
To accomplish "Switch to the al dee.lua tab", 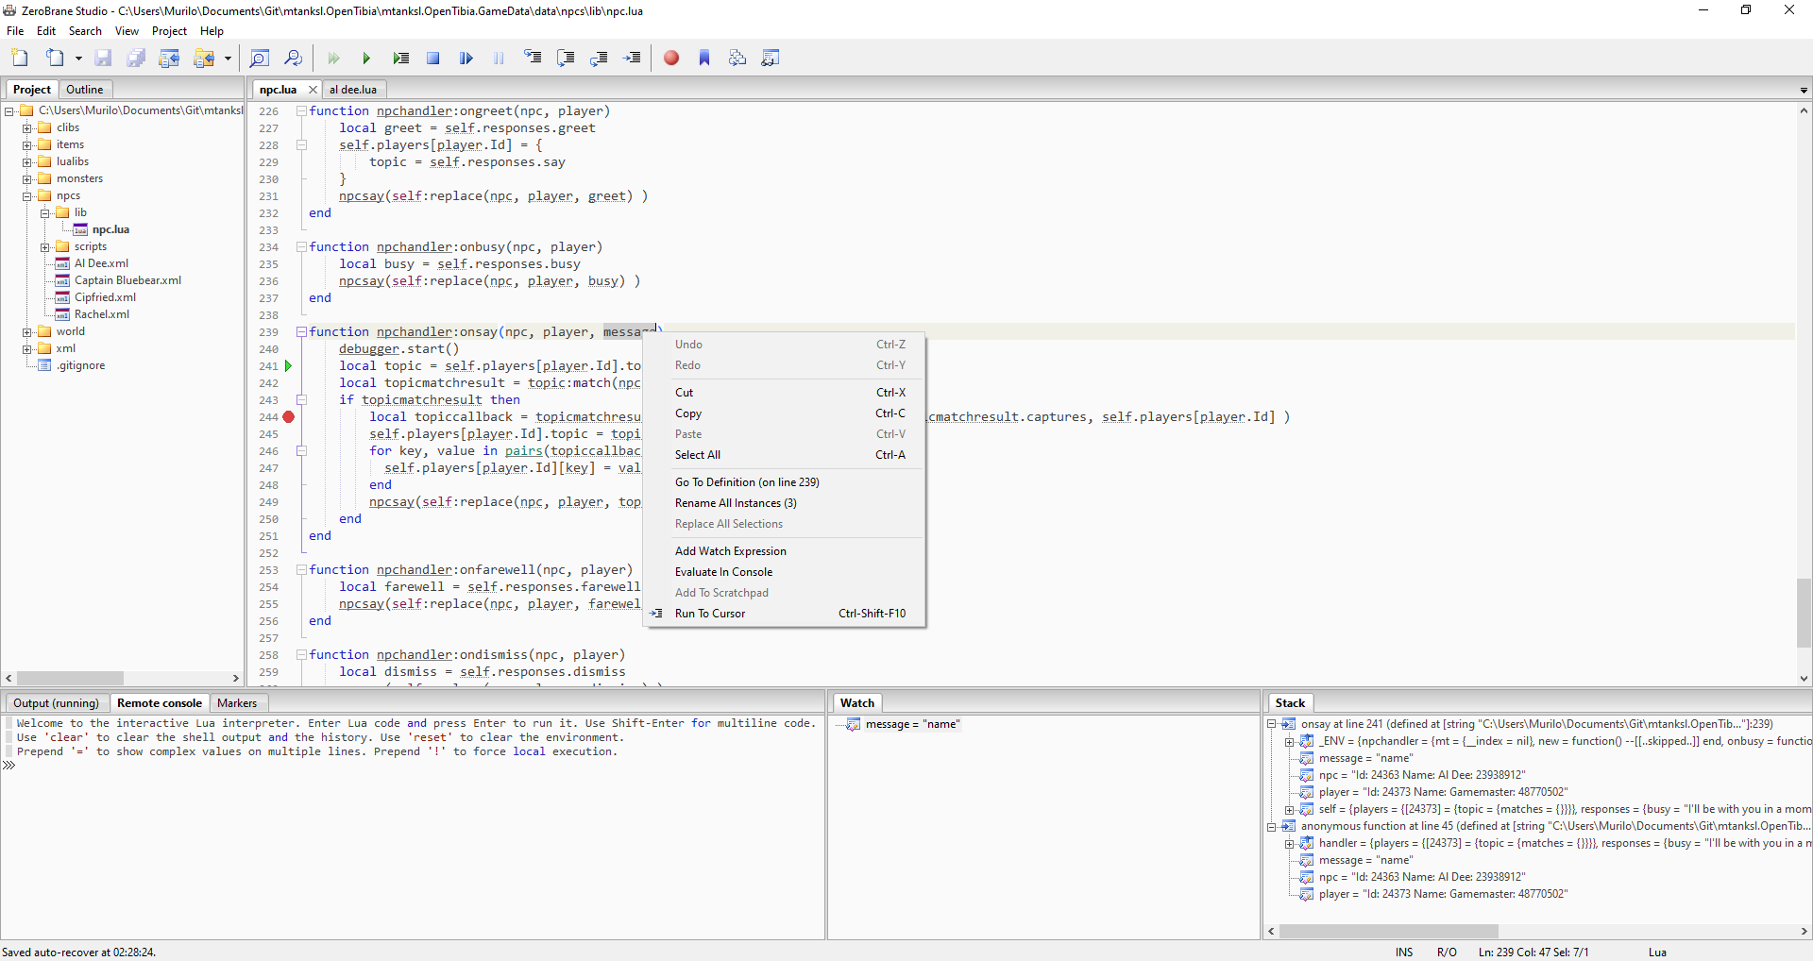I will tap(353, 89).
